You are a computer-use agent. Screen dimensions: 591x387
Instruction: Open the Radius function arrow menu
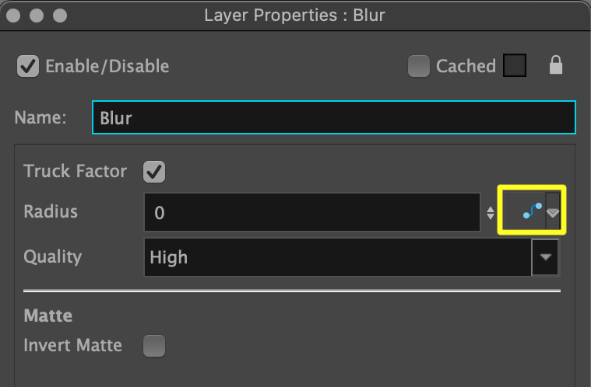[x=554, y=211]
